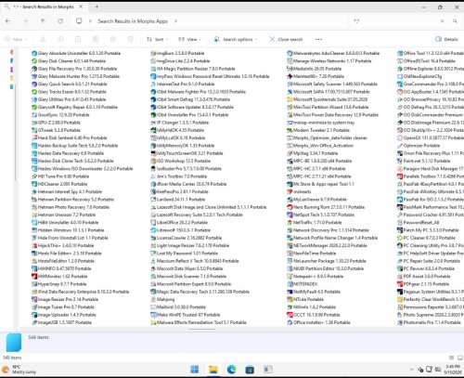This screenshot has height=378, width=464.
Task: Open File Explorer from the taskbar
Action: [x=213, y=369]
